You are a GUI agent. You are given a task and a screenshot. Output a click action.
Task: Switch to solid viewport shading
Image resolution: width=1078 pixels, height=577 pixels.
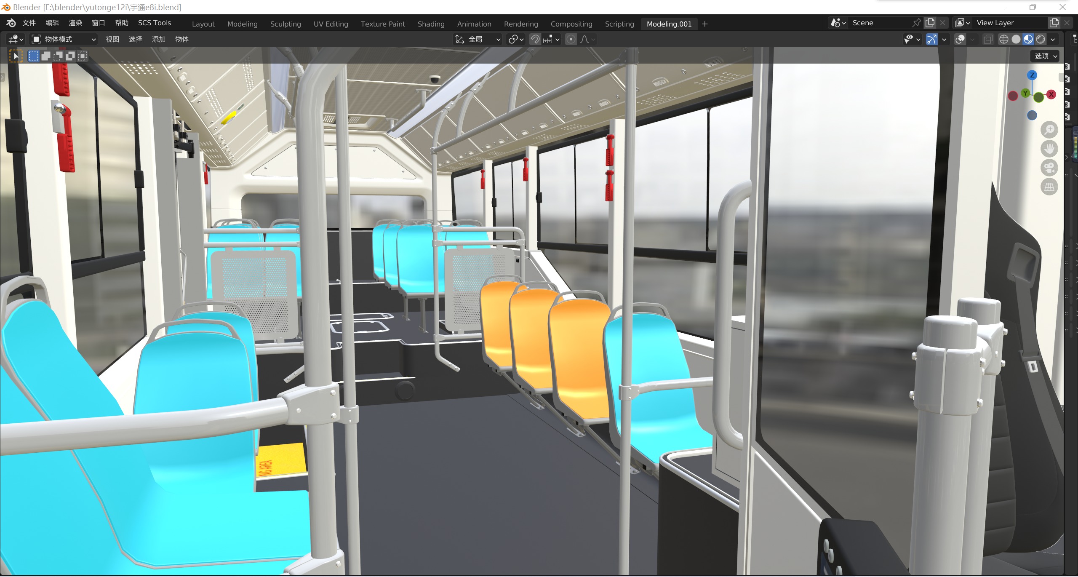pos(1016,39)
